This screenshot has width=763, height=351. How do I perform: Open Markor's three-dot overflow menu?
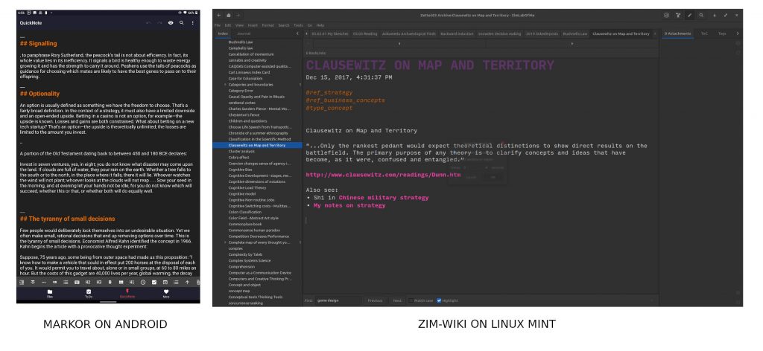193,23
